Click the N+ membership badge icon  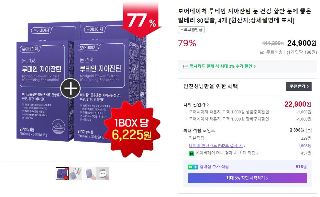point(193,167)
